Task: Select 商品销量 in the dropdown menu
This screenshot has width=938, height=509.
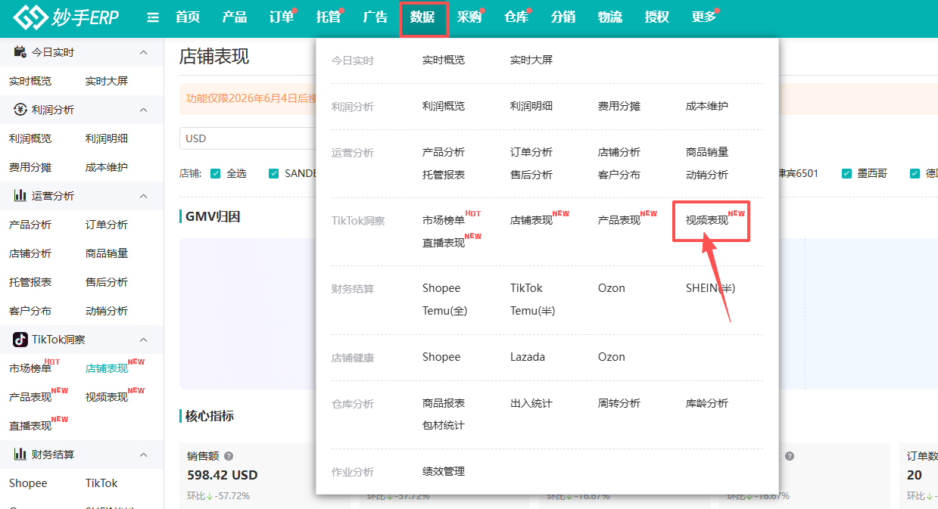Action: (707, 152)
